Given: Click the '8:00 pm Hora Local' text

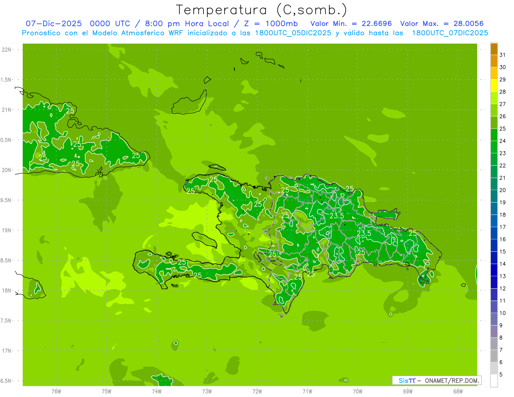Looking at the screenshot, I should [x=187, y=24].
